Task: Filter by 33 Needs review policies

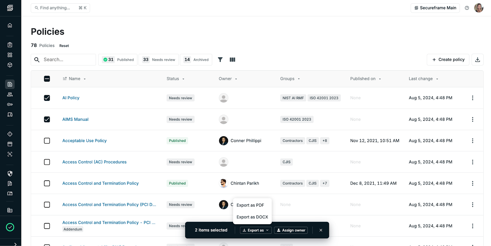Action: click(159, 60)
